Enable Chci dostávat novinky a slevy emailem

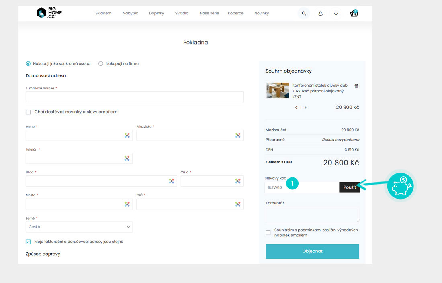28,112
